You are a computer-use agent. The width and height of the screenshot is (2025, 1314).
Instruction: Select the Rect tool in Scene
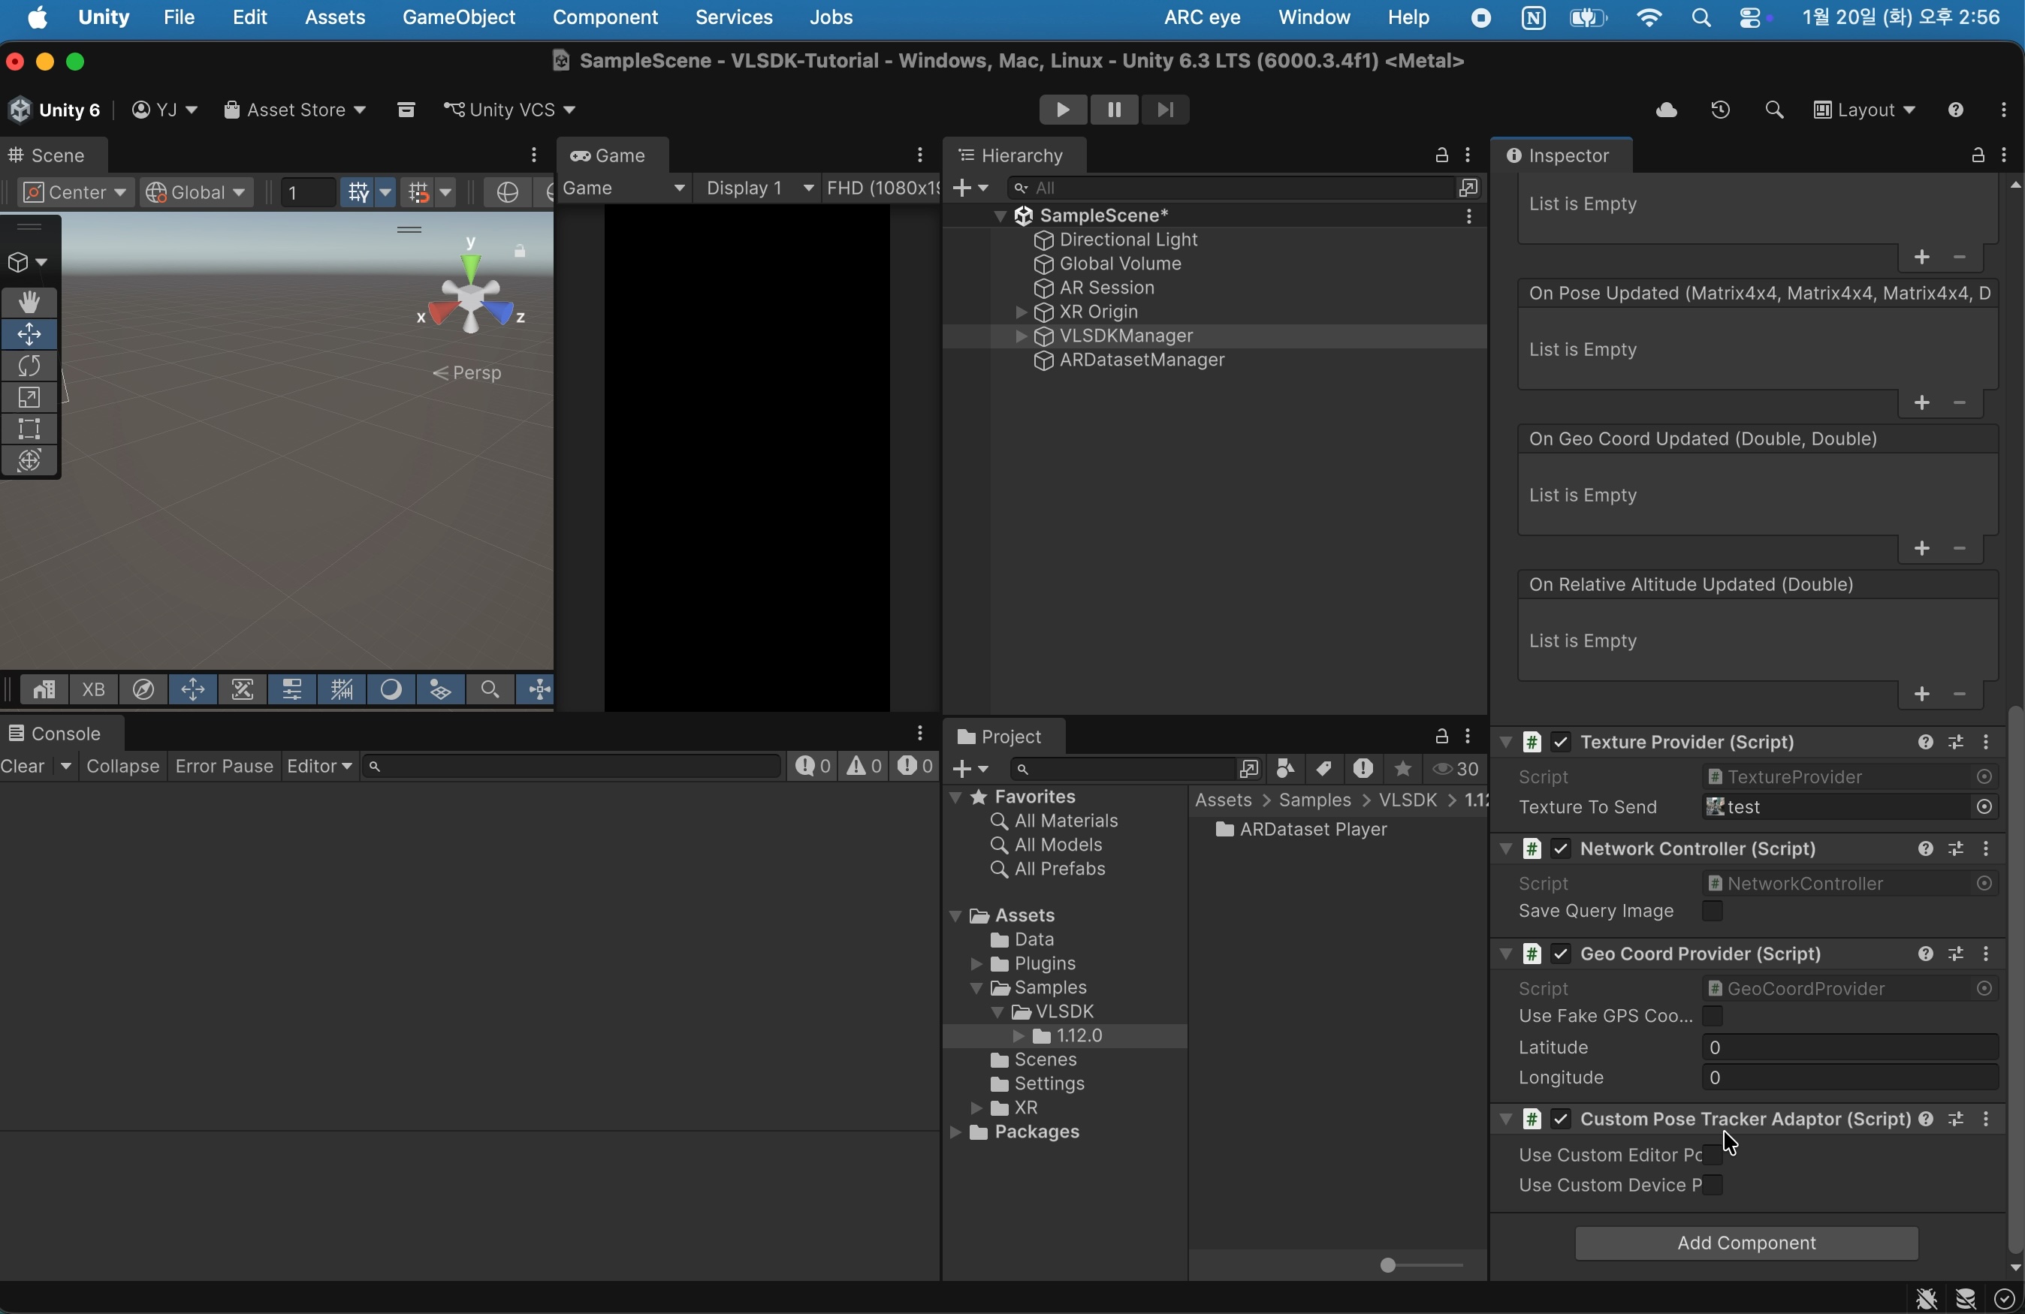(x=30, y=429)
